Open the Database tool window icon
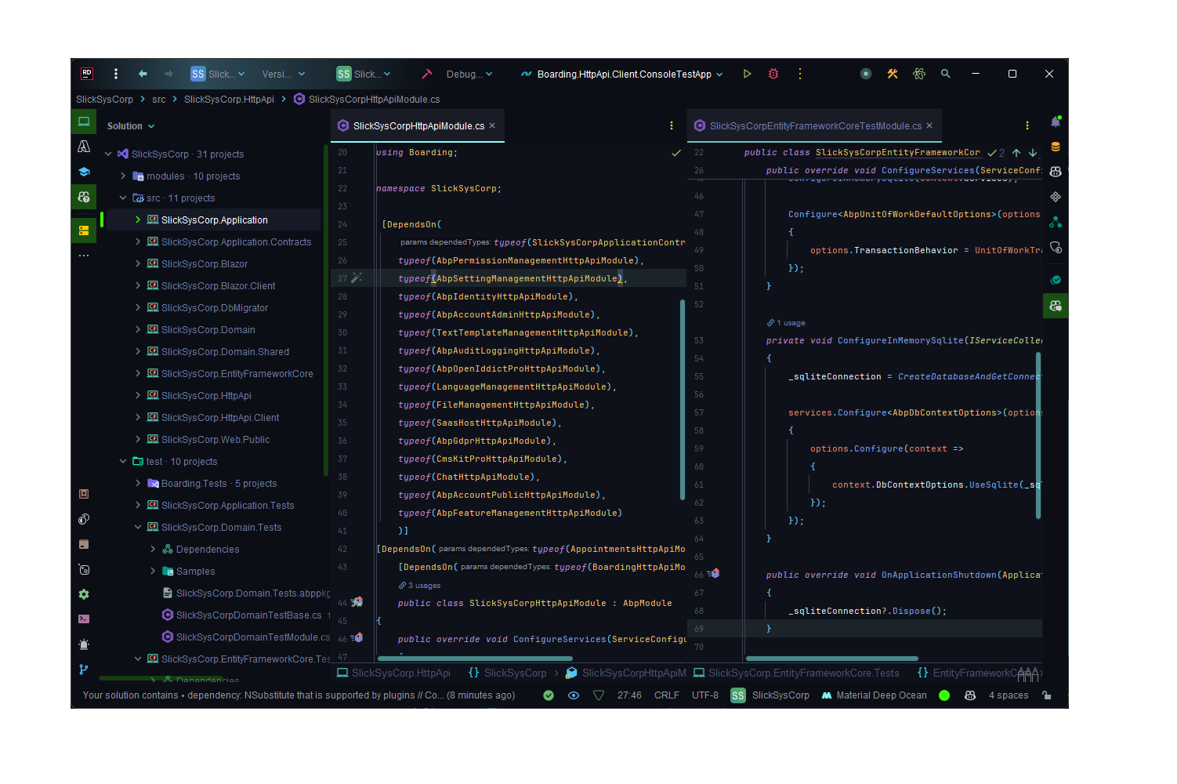The height and width of the screenshot is (784, 1177). click(1056, 147)
